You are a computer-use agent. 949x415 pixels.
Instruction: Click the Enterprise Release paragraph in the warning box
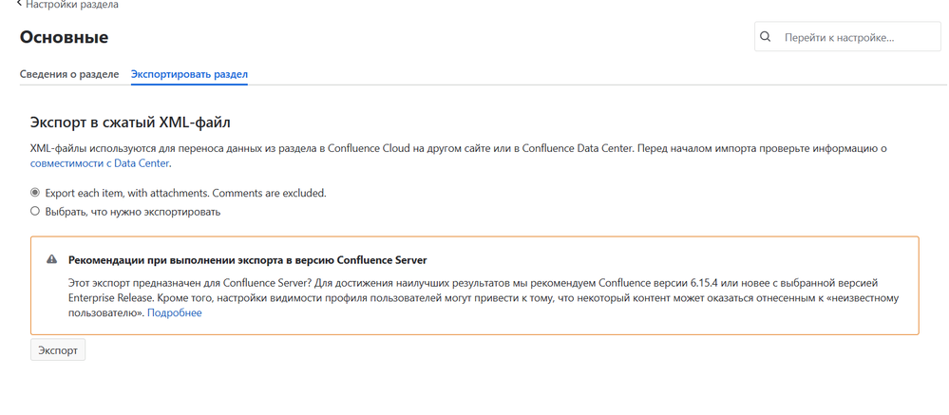484,298
